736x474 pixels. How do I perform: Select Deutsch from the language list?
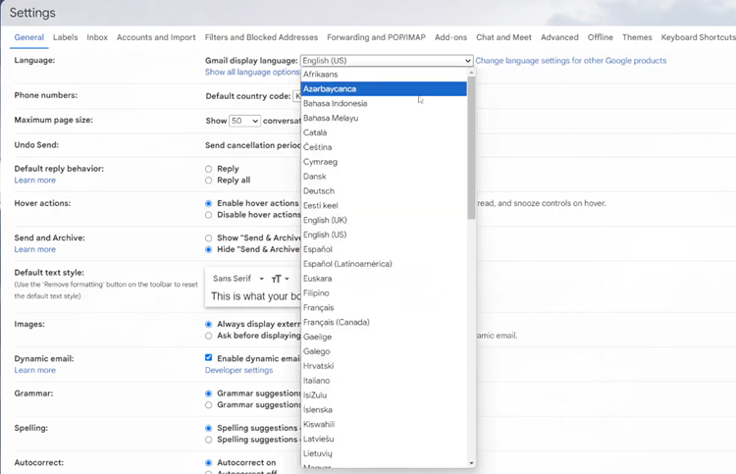[384, 190]
